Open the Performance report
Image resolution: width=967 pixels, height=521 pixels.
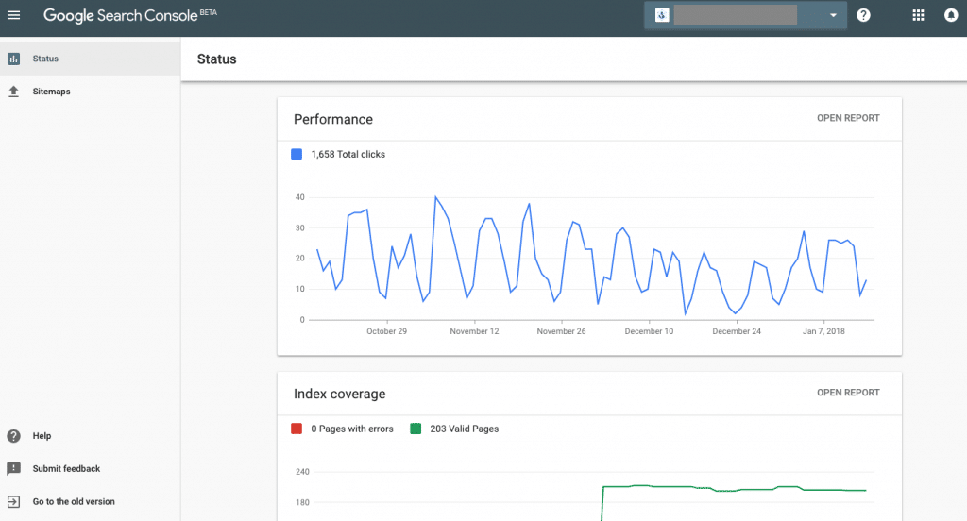coord(847,118)
